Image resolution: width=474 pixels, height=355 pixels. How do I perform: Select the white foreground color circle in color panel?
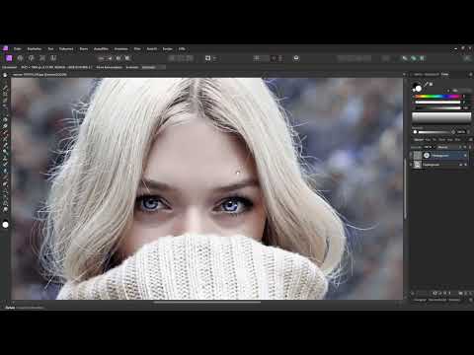[419, 88]
